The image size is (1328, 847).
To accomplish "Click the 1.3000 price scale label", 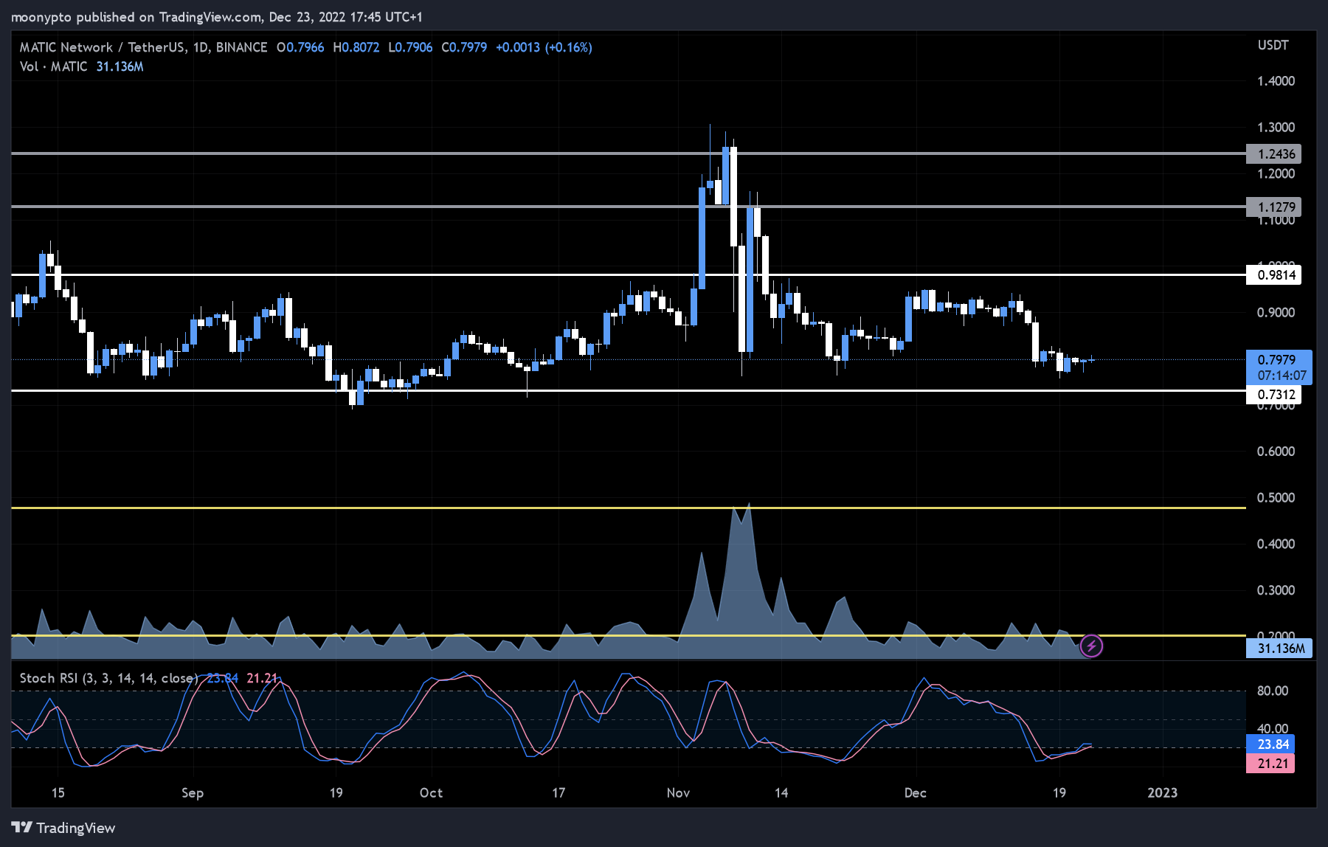I will coord(1276,128).
